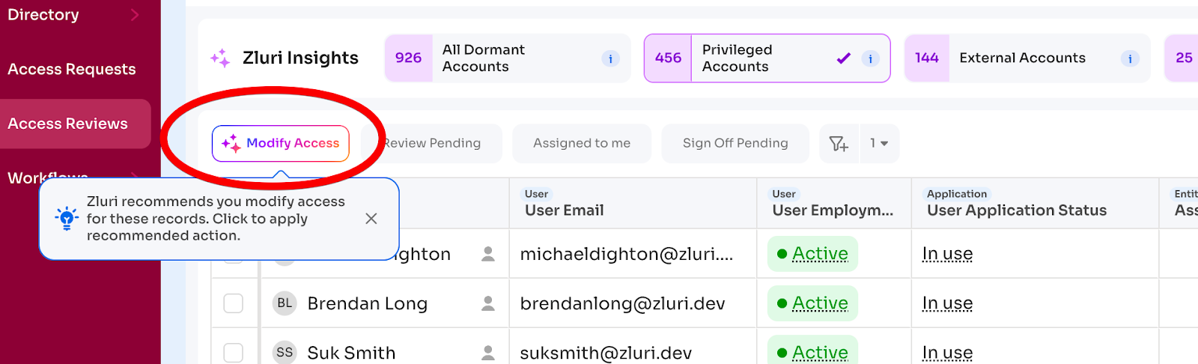Click the add filter funnel icon
Viewport: 1198px width, 364px height.
(x=839, y=143)
